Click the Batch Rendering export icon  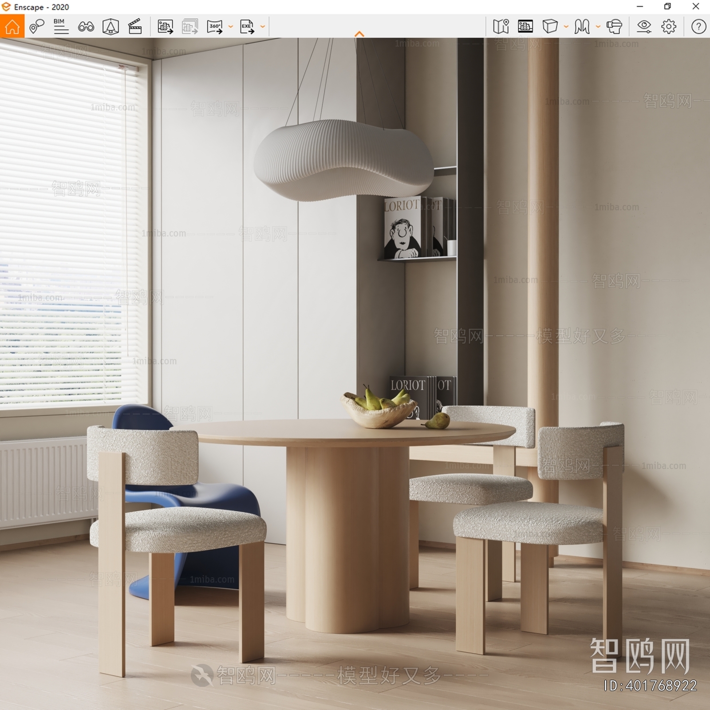point(190,27)
